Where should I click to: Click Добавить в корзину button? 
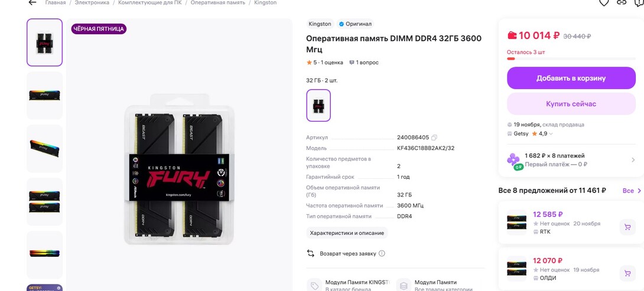click(571, 78)
